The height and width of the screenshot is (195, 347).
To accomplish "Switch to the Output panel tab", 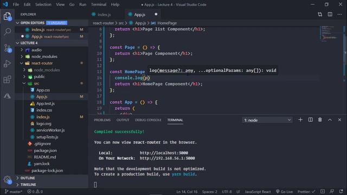I will tap(123, 120).
